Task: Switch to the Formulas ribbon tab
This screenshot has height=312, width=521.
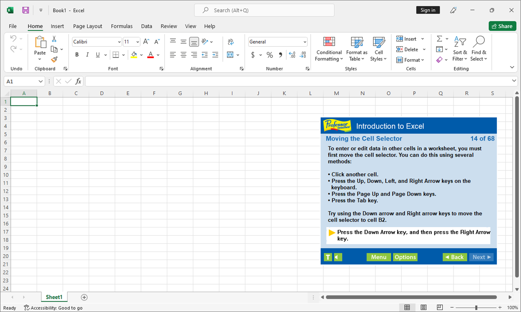Action: [x=122, y=26]
